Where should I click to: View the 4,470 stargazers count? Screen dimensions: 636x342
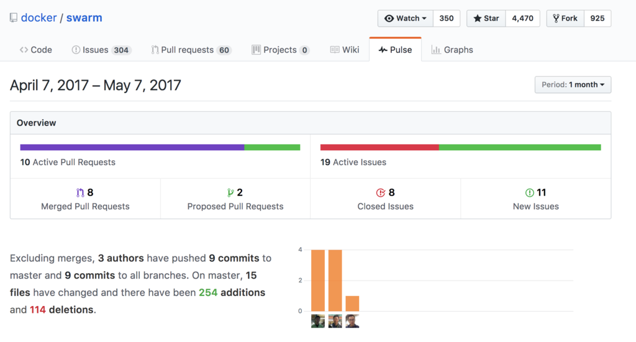tap(522, 18)
